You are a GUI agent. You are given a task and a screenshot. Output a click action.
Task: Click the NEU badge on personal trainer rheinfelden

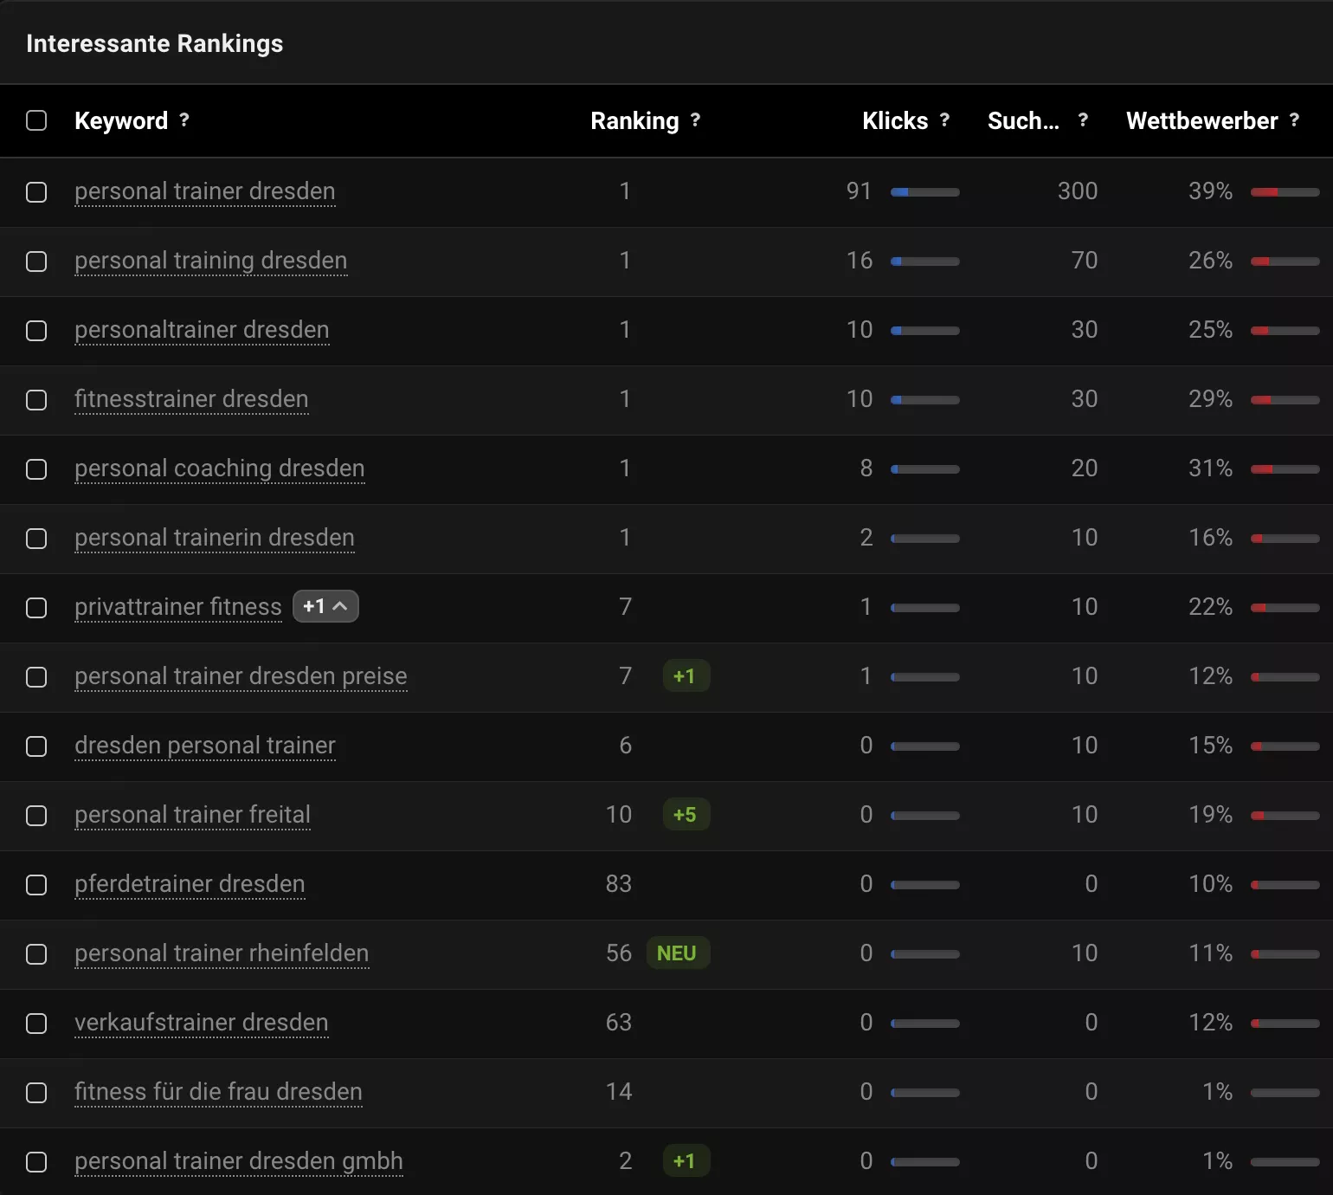pos(678,953)
